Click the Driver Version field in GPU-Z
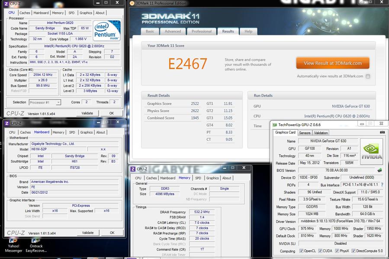 341,221
